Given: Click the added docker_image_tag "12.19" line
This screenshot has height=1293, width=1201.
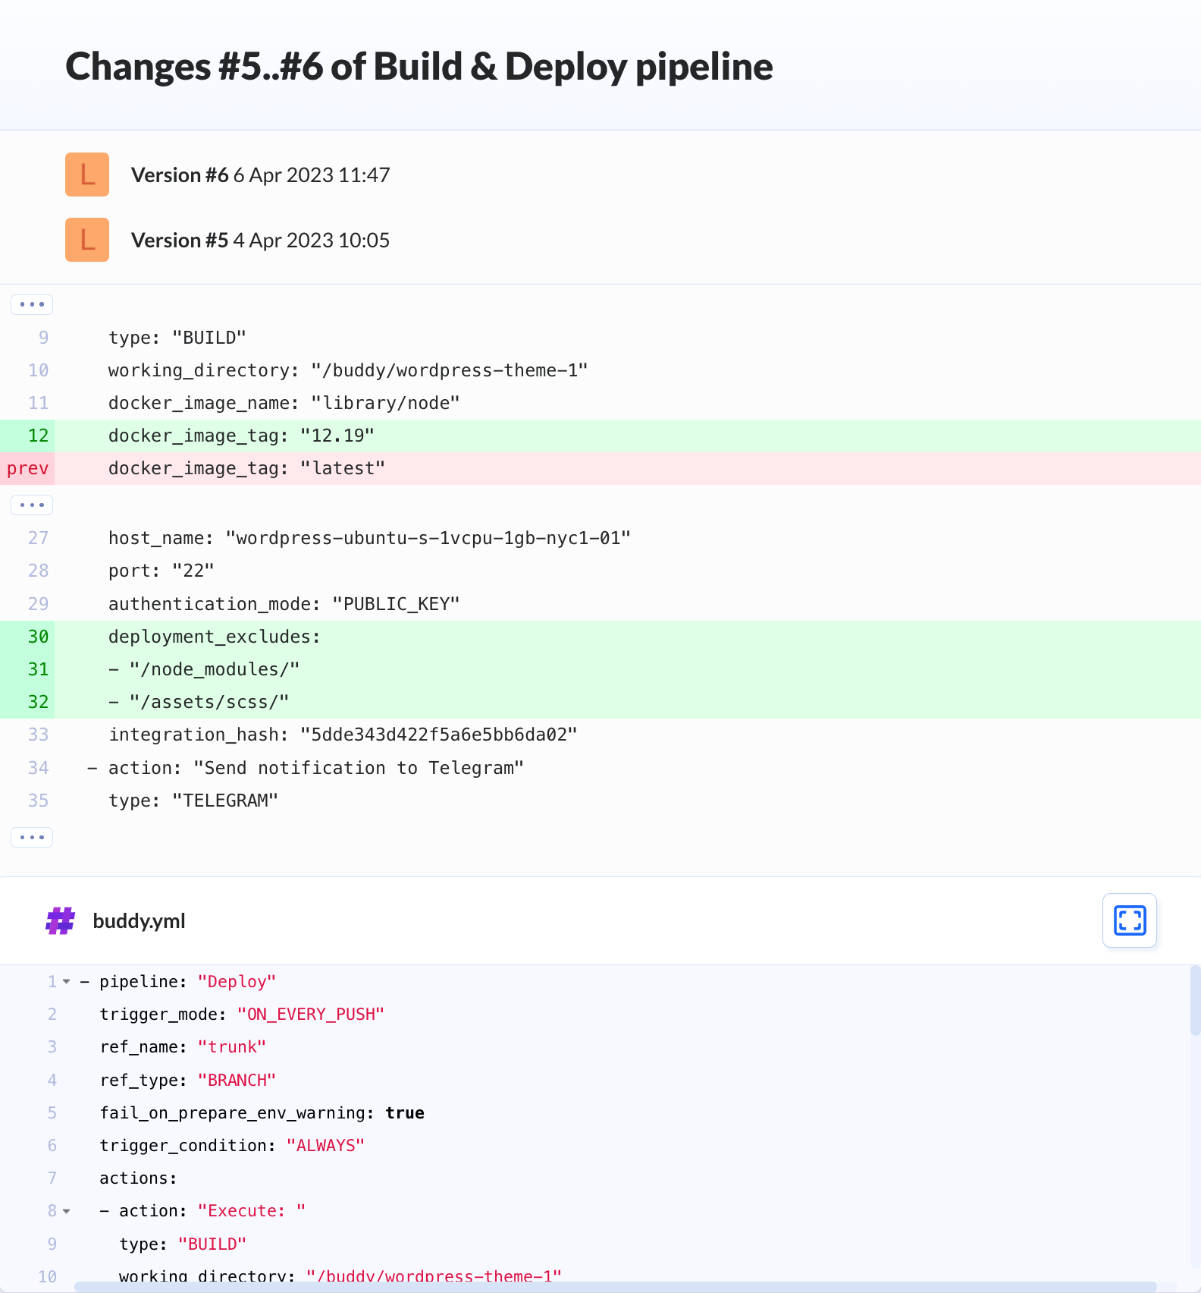Looking at the screenshot, I should (600, 436).
